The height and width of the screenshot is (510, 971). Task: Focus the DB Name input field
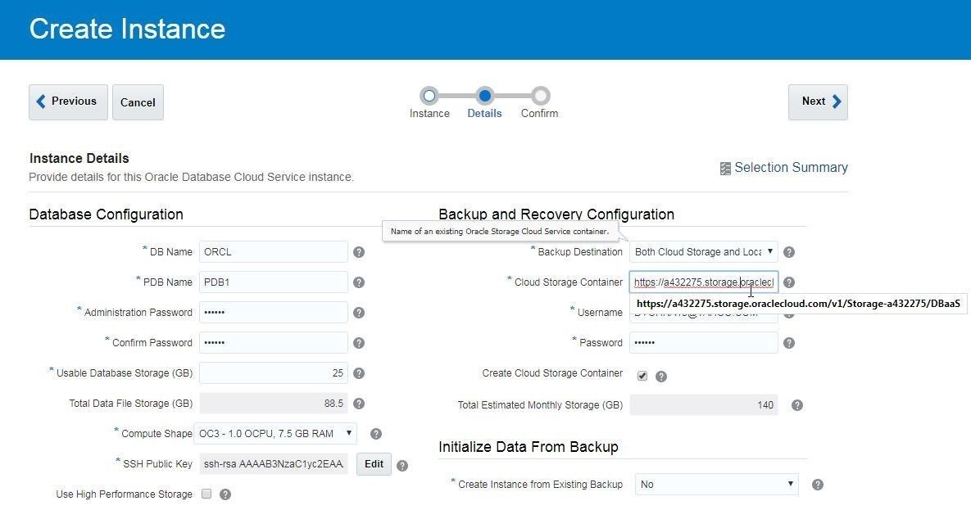click(x=274, y=252)
